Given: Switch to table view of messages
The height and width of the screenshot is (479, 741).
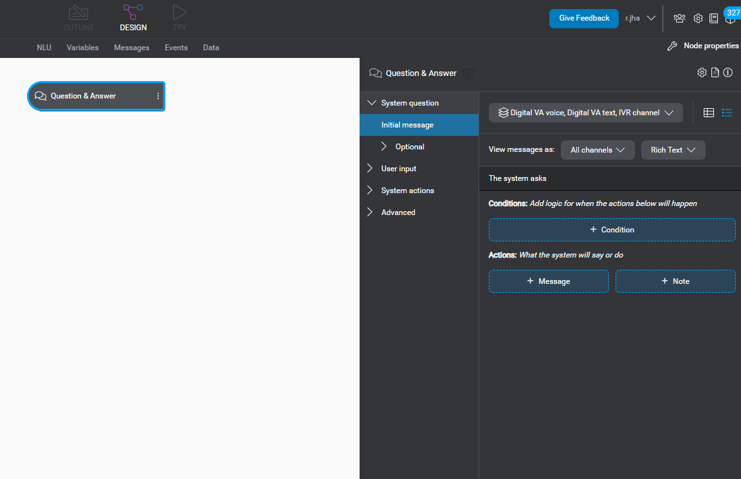Looking at the screenshot, I should (x=709, y=113).
